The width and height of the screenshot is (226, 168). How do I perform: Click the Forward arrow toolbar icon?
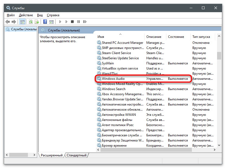14,22
